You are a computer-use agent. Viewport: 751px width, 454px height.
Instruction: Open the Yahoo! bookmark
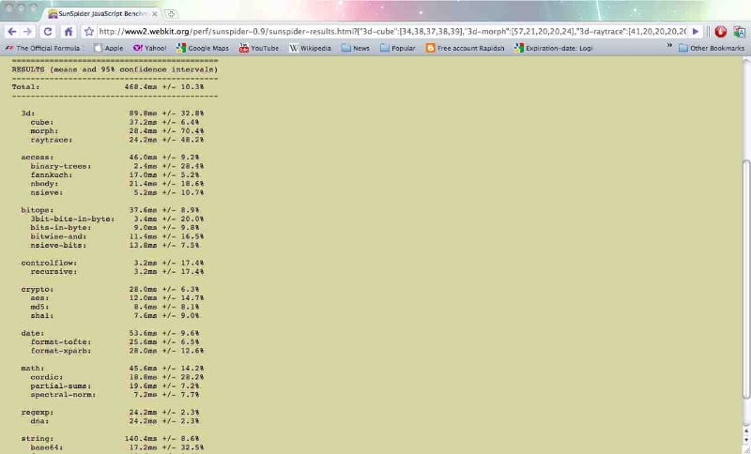149,48
